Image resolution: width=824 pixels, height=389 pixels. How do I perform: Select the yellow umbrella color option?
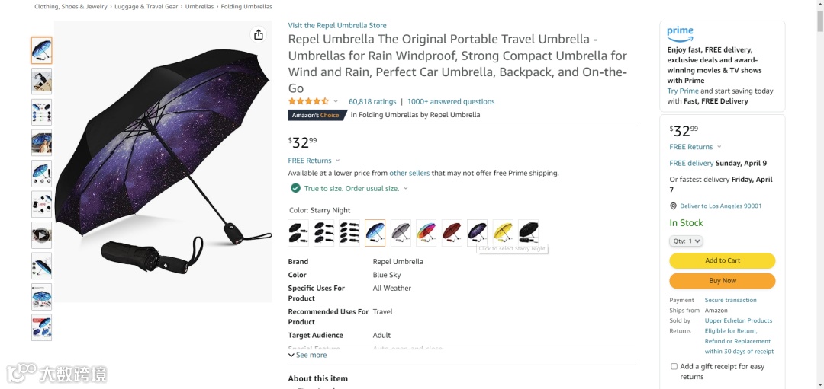click(x=503, y=232)
